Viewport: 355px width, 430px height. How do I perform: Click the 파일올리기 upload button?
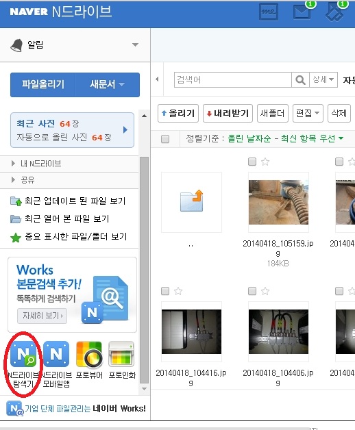(42, 84)
